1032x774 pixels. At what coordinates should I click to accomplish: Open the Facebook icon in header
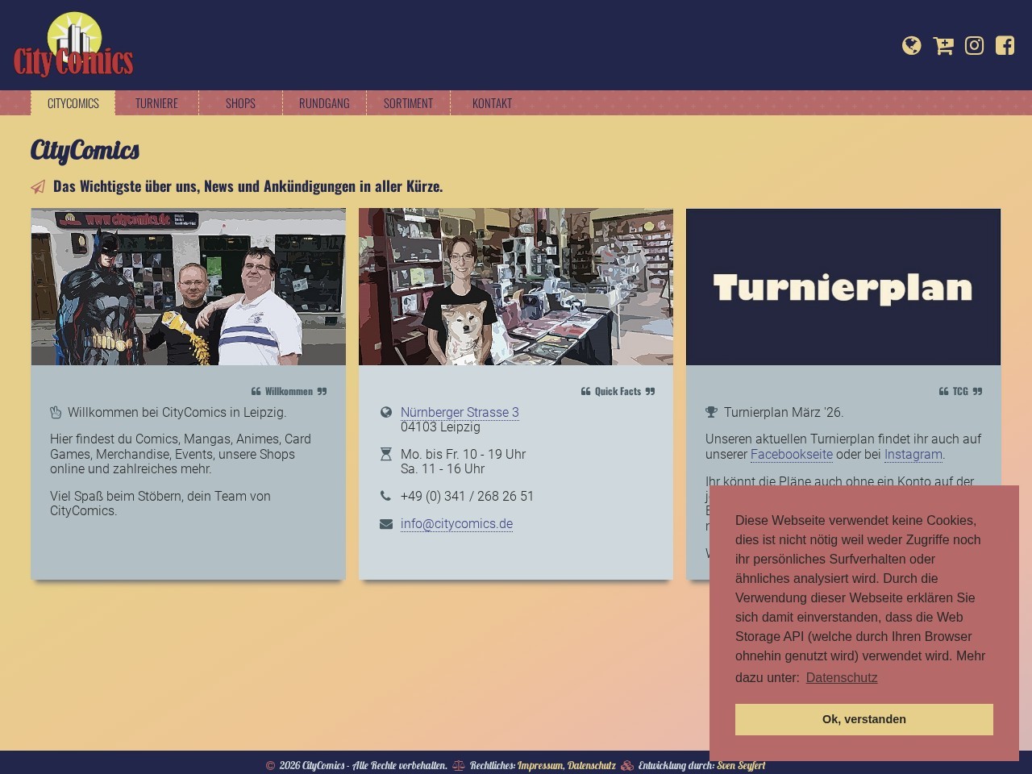pyautogui.click(x=1005, y=46)
